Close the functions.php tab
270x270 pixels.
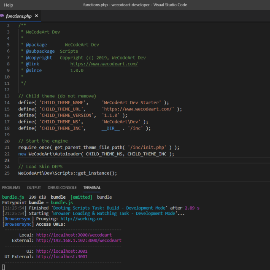point(36,16)
